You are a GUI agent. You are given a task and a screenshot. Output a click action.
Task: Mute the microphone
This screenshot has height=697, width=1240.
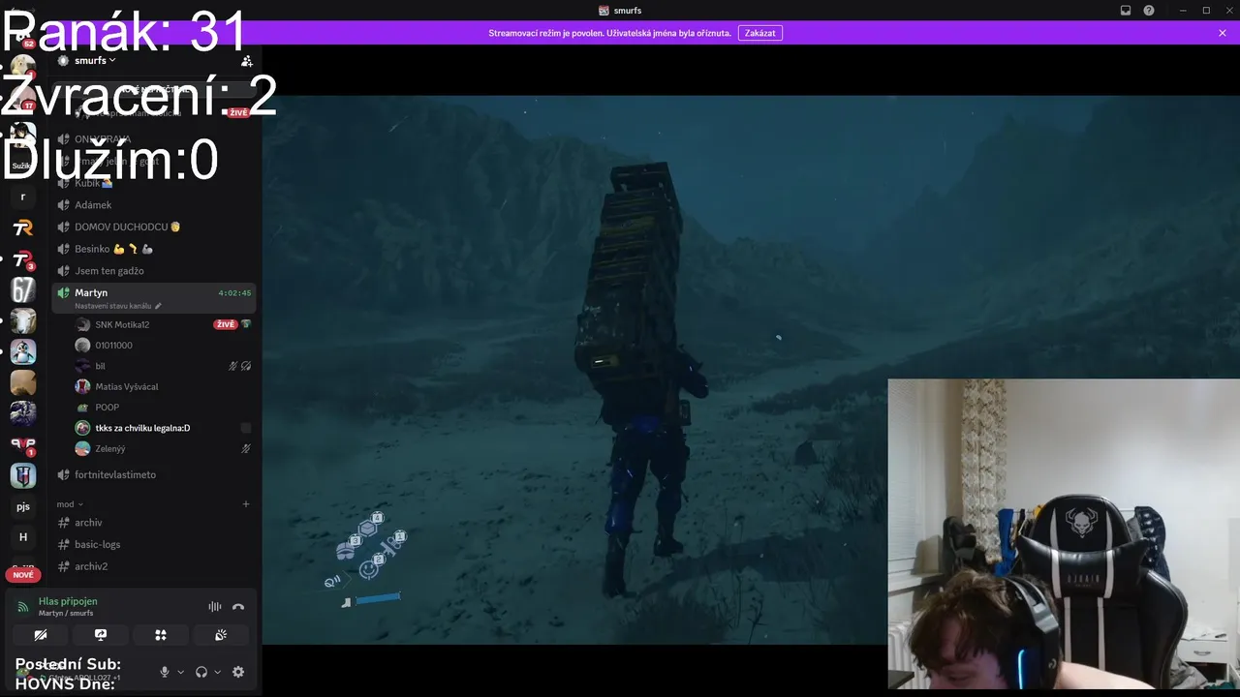coord(165,672)
